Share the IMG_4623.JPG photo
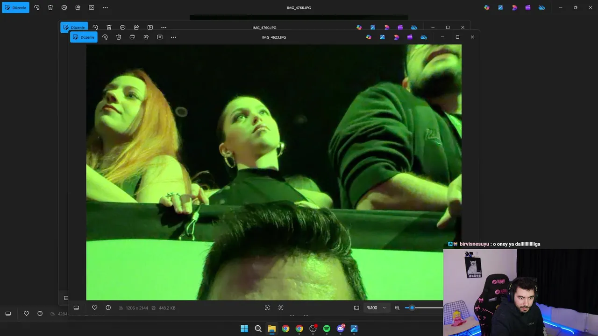 [x=146, y=37]
